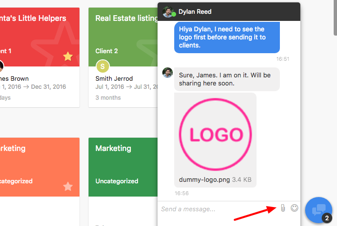The height and width of the screenshot is (226, 337).
Task: Click the 16:51 message timestamp
Action: (283, 59)
